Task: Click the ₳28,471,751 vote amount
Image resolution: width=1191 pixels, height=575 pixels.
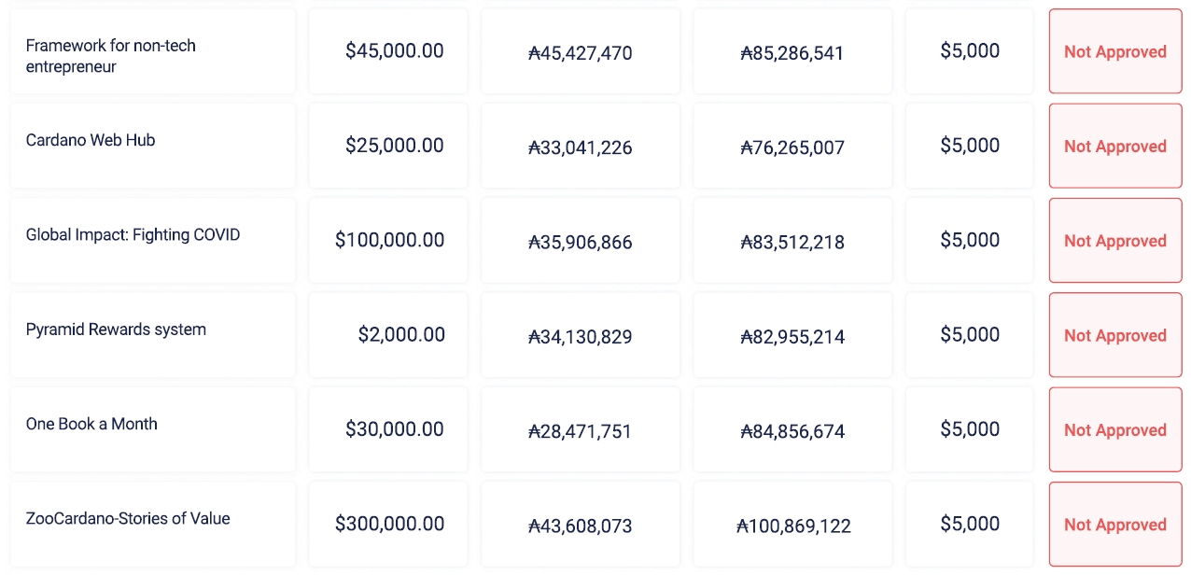Action: pos(581,431)
